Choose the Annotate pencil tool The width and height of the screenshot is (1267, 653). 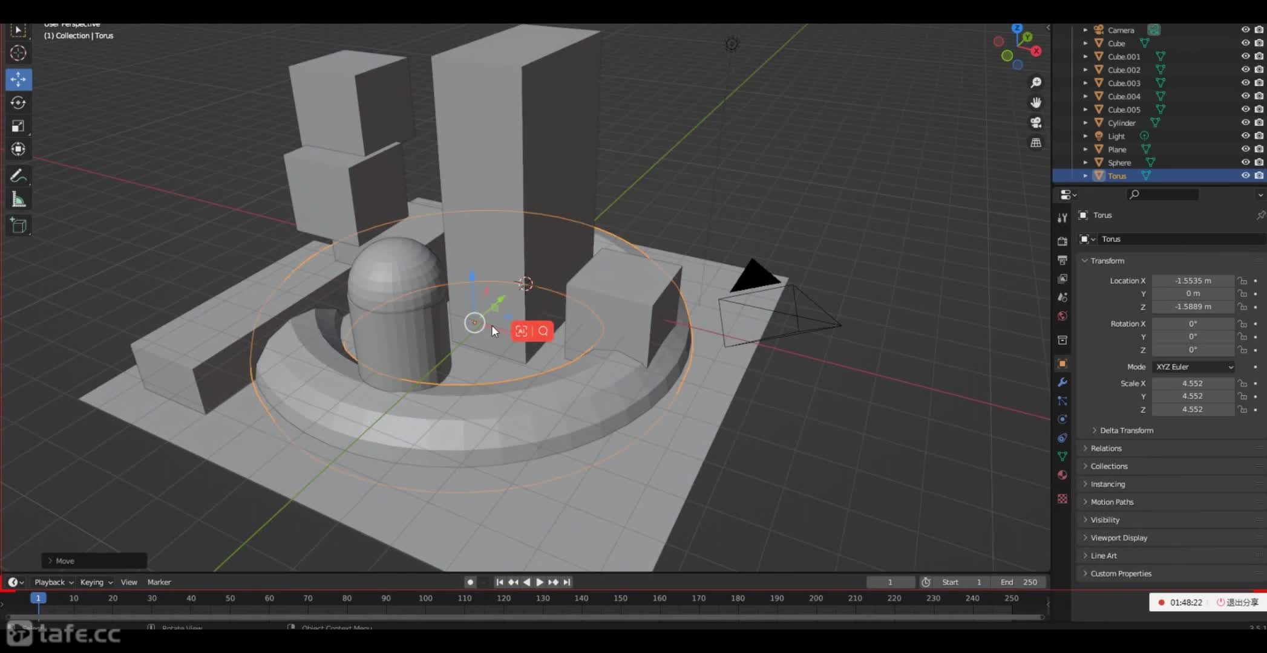[18, 176]
